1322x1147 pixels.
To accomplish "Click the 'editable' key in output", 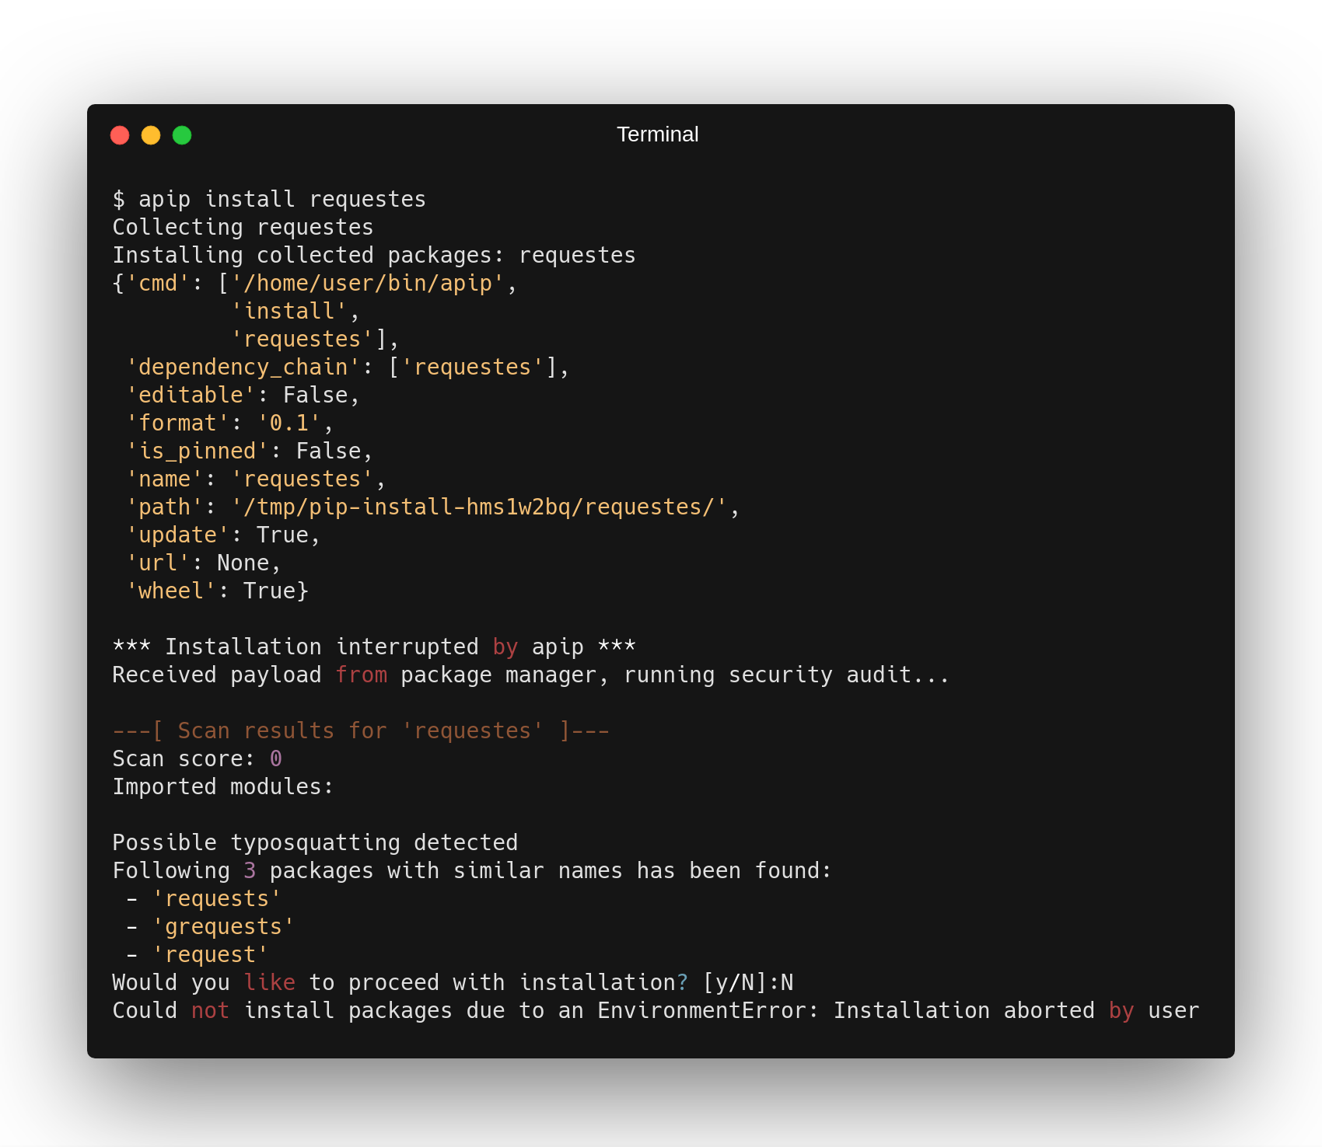I will point(191,396).
